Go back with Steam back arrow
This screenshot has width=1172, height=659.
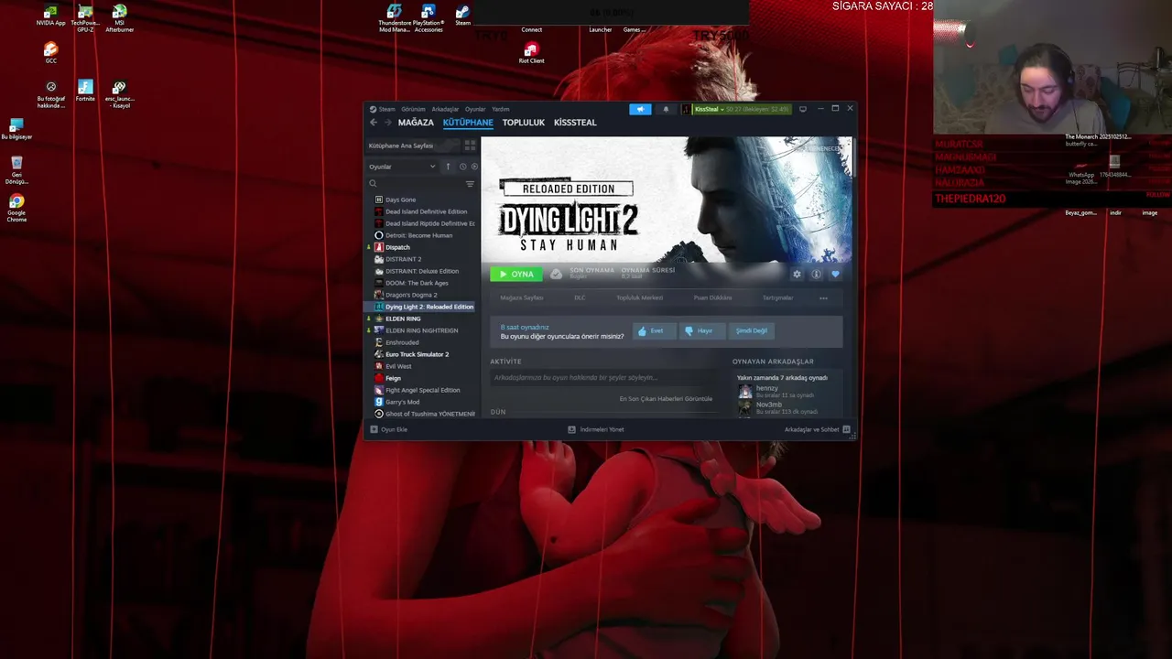click(374, 123)
